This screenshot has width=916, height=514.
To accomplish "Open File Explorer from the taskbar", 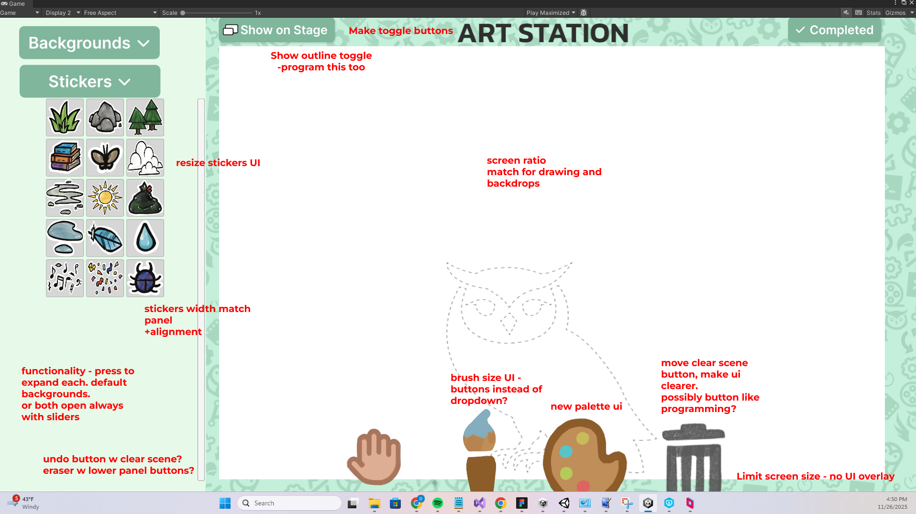I will (x=375, y=503).
